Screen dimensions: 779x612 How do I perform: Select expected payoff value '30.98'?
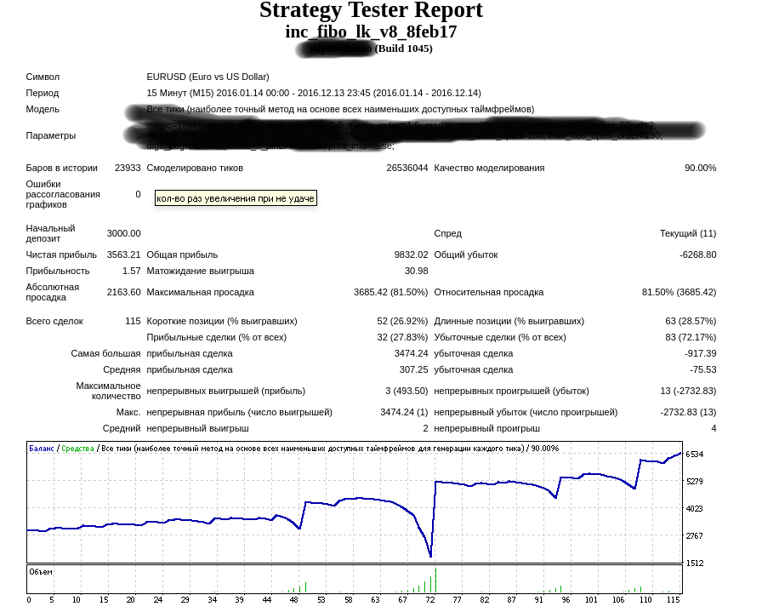(x=417, y=271)
